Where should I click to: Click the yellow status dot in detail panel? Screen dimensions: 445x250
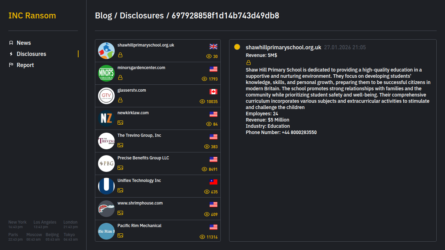click(237, 47)
